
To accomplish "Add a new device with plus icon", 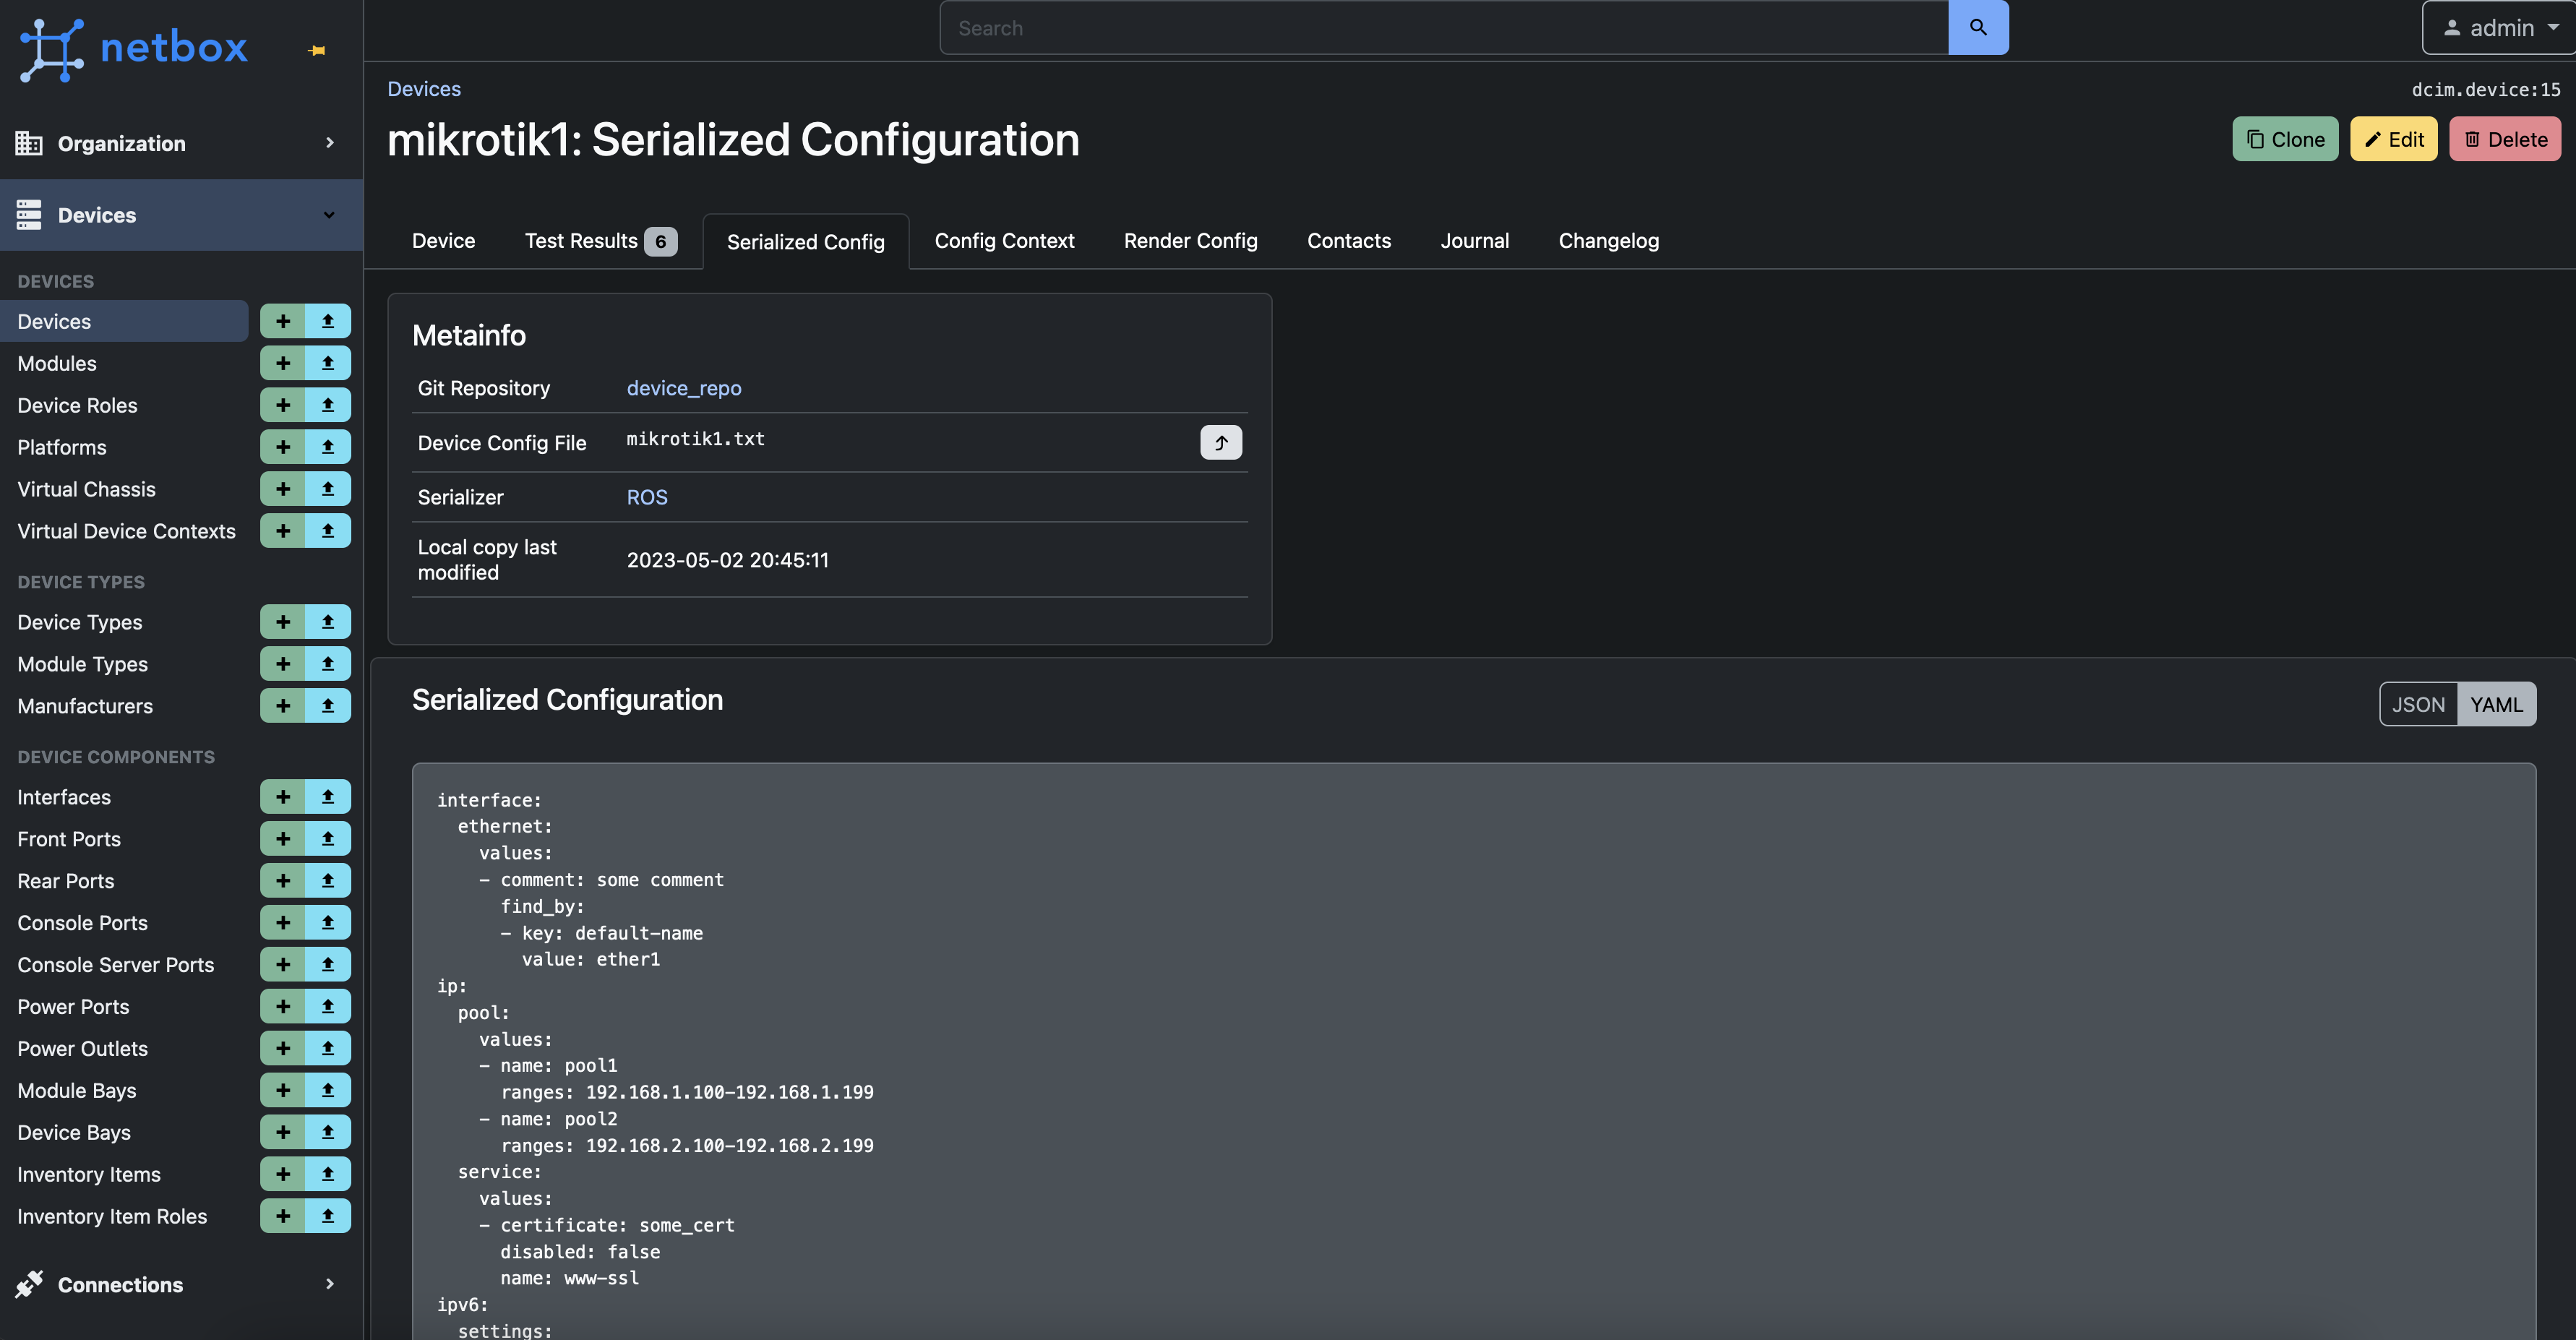I will coord(283,321).
